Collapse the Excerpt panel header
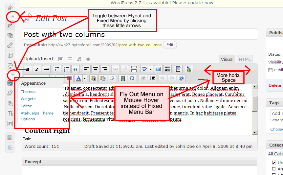The image size is (283, 175). click(x=139, y=162)
